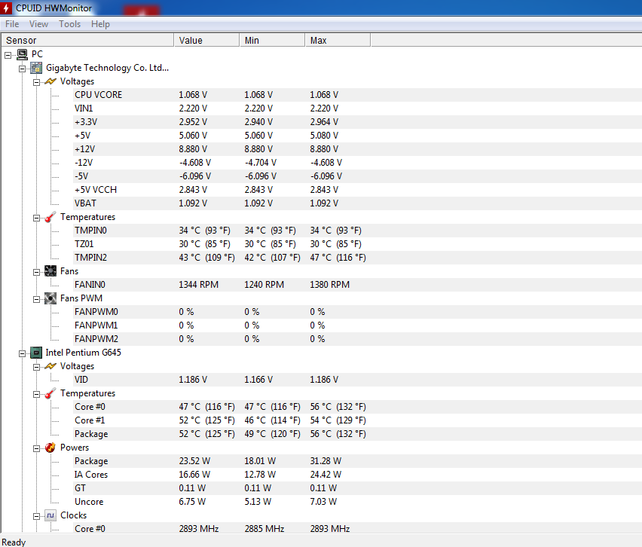
Task: Open the File menu
Action: (x=12, y=24)
